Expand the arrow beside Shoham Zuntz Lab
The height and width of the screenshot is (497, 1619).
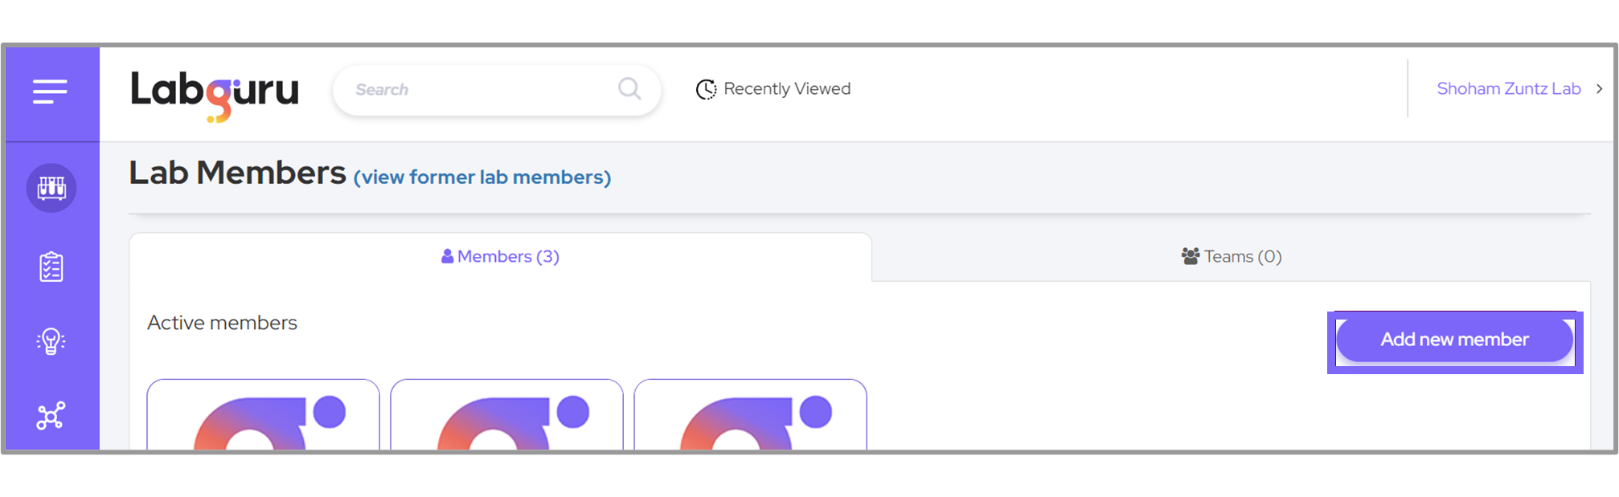coord(1599,89)
